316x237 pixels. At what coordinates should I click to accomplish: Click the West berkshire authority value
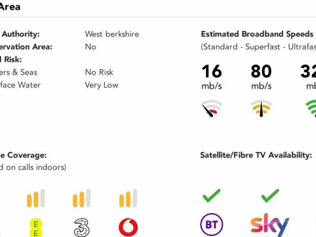(112, 34)
